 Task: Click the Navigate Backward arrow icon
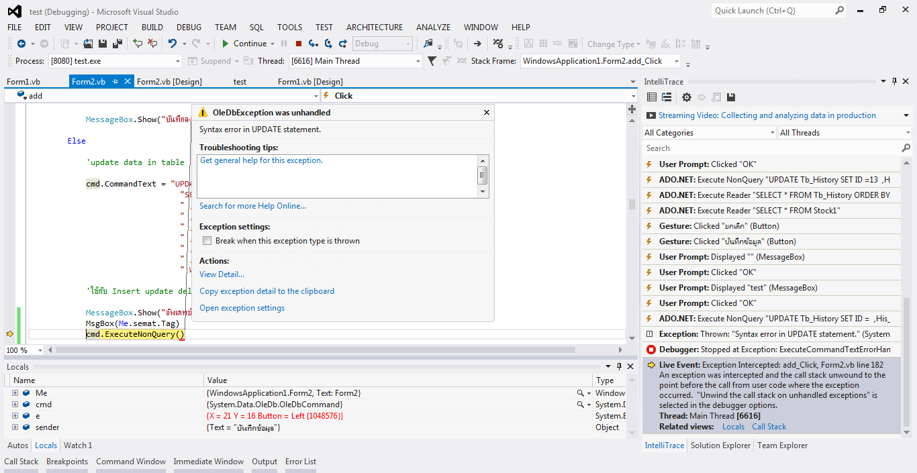[21, 44]
